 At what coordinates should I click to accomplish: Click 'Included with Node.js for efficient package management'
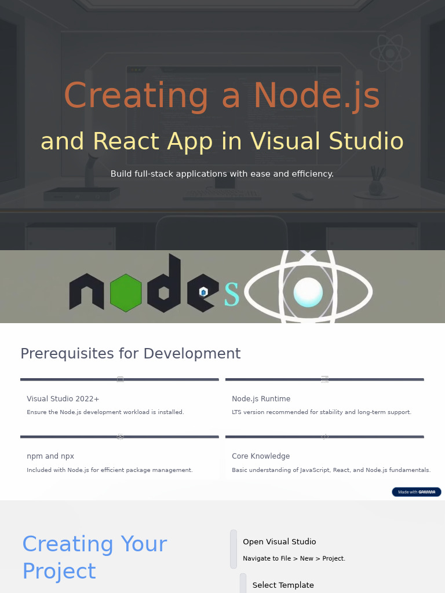110,470
